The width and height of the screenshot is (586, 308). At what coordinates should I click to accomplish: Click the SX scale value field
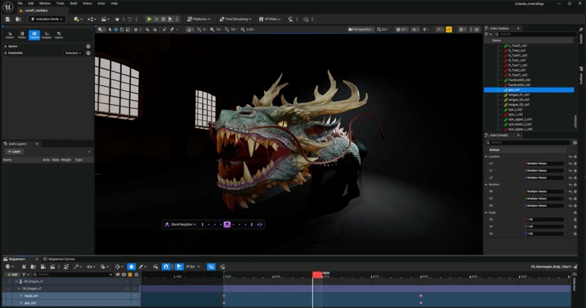pyautogui.click(x=544, y=220)
